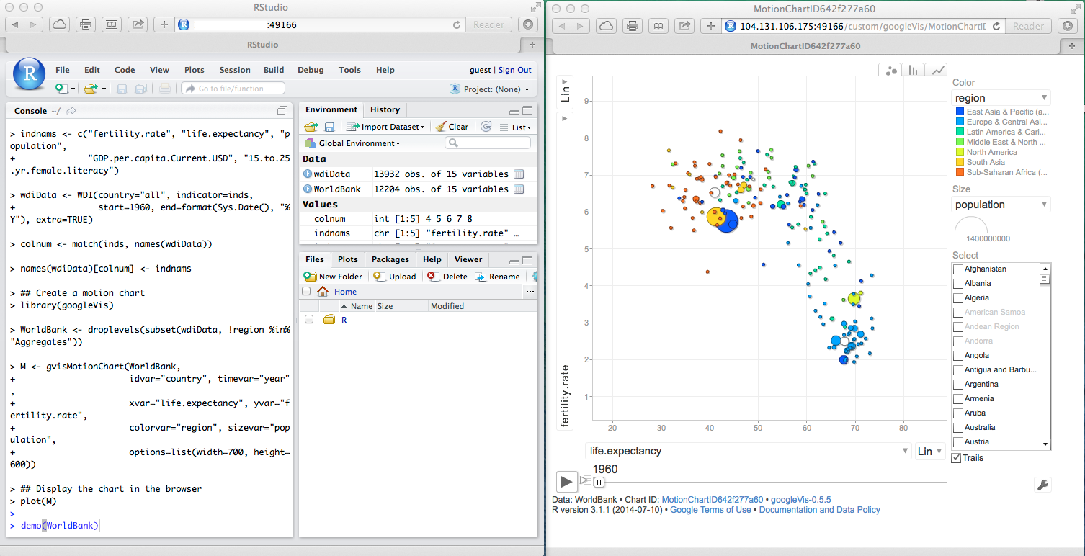Check the Australia checkbox

pyautogui.click(x=958, y=427)
